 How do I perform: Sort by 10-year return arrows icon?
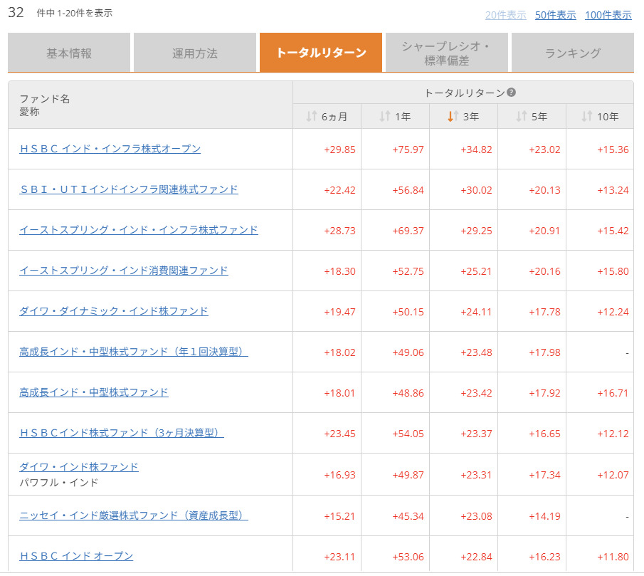(587, 117)
